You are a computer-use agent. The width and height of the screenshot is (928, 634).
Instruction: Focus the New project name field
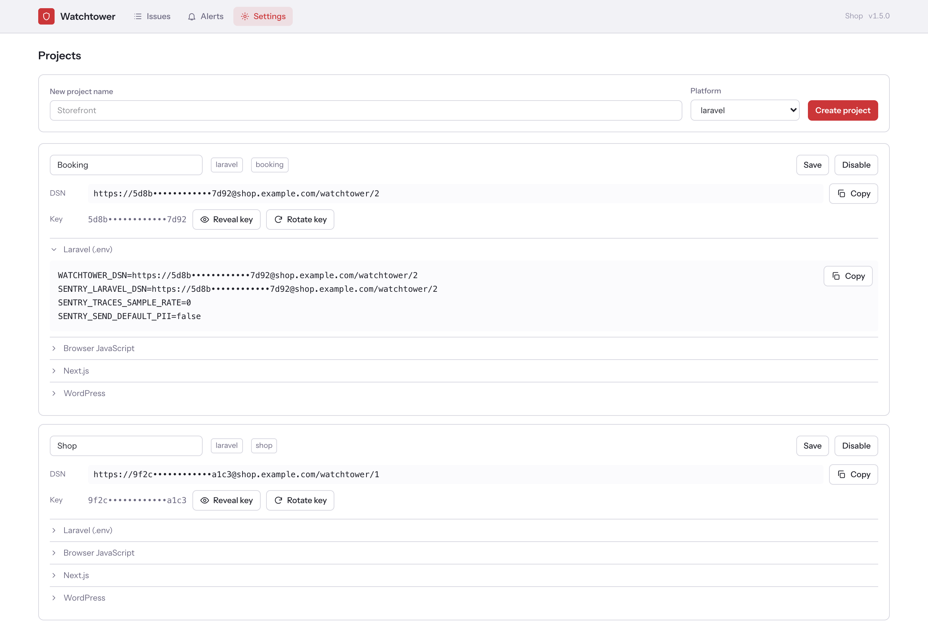[366, 110]
